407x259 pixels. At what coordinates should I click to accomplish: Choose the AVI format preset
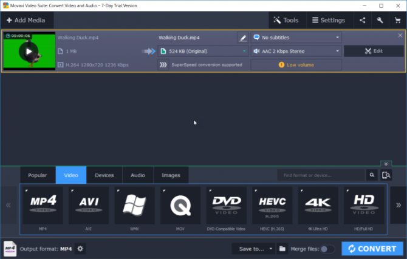(x=89, y=206)
